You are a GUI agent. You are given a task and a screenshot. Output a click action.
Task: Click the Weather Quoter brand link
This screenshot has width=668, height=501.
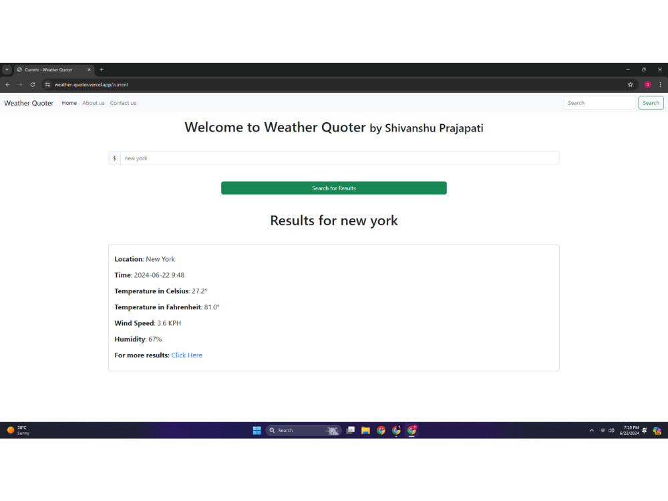pos(29,103)
